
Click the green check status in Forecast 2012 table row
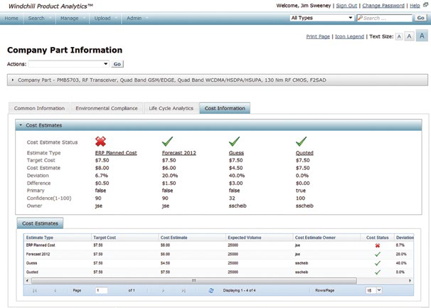[378, 254]
